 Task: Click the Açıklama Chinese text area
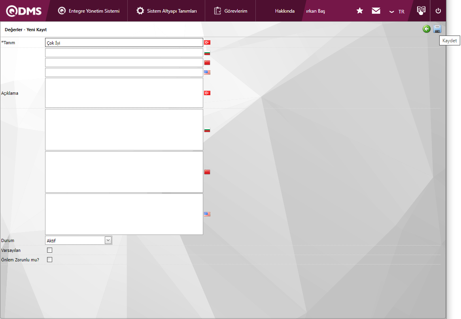[124, 172]
